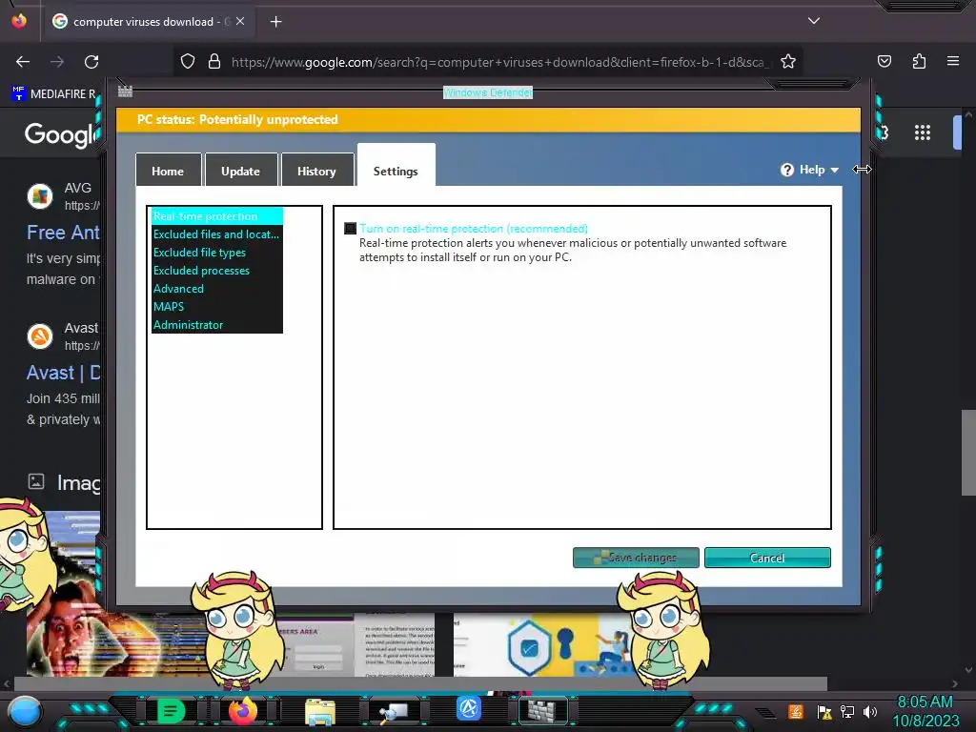Open the Start orb button

click(25, 711)
